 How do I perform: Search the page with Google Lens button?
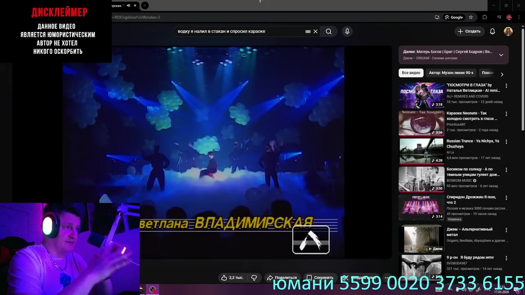pyautogui.click(x=454, y=17)
